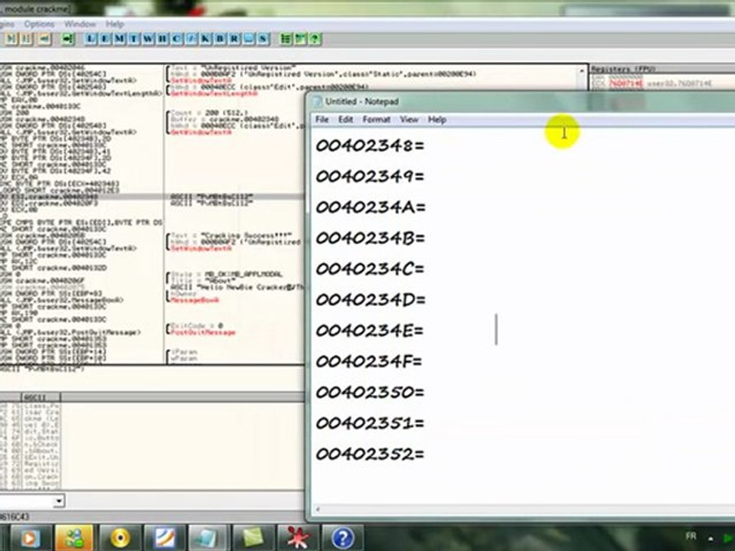
Task: Click the Notepad line "0040234B="
Action: [371, 238]
